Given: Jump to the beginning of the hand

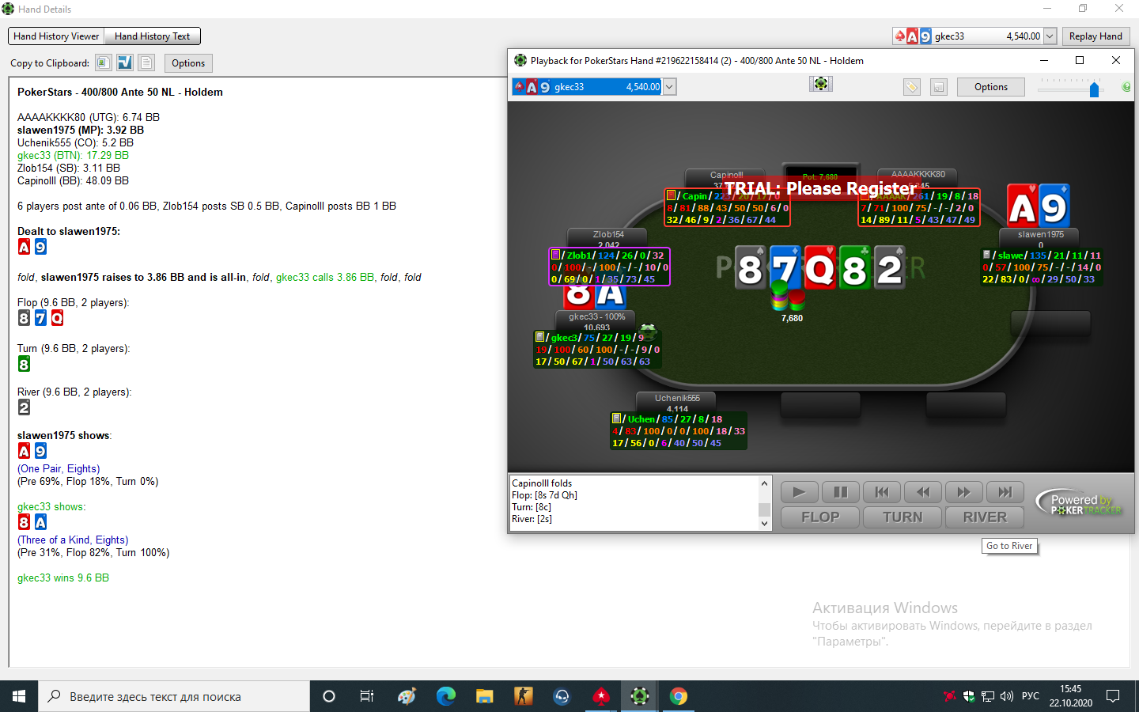Looking at the screenshot, I should [x=881, y=492].
